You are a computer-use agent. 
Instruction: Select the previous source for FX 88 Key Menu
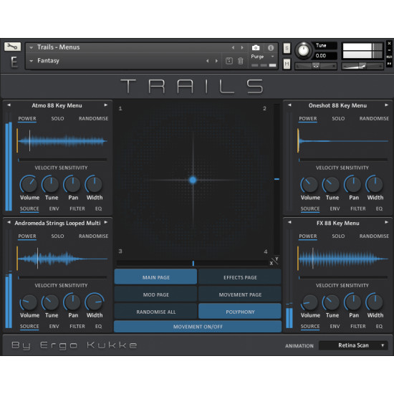point(289,222)
